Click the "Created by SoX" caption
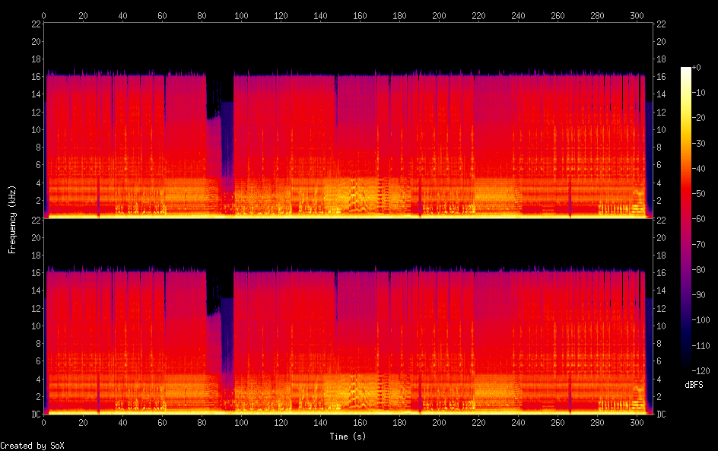The image size is (718, 451). click(x=32, y=446)
